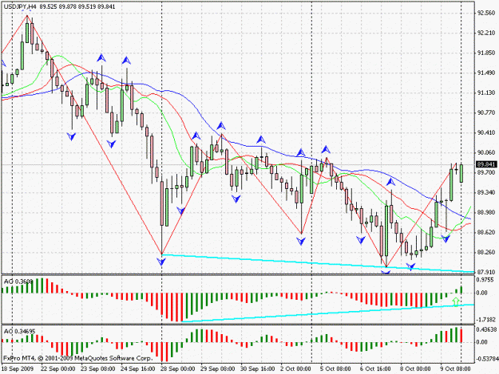Click the AO 0.3608 indicator label
Image resolution: width=499 pixels, height=374 pixels.
(x=18, y=281)
